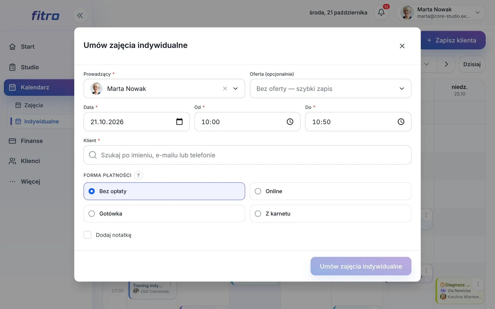Tick the Dodaj notatkę checkbox

pyautogui.click(x=88, y=235)
